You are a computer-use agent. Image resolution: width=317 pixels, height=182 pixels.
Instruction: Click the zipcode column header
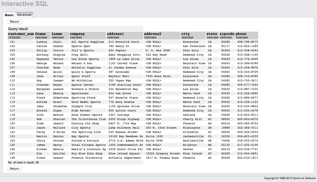coord(227,34)
